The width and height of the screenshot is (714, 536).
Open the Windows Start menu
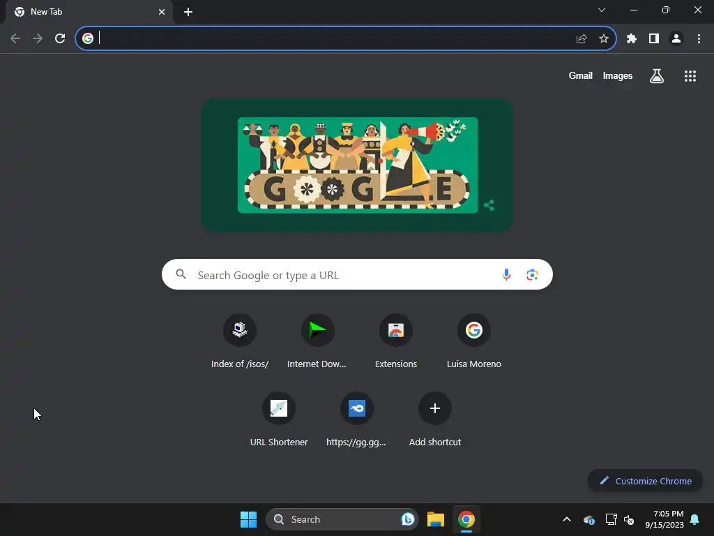click(x=248, y=519)
